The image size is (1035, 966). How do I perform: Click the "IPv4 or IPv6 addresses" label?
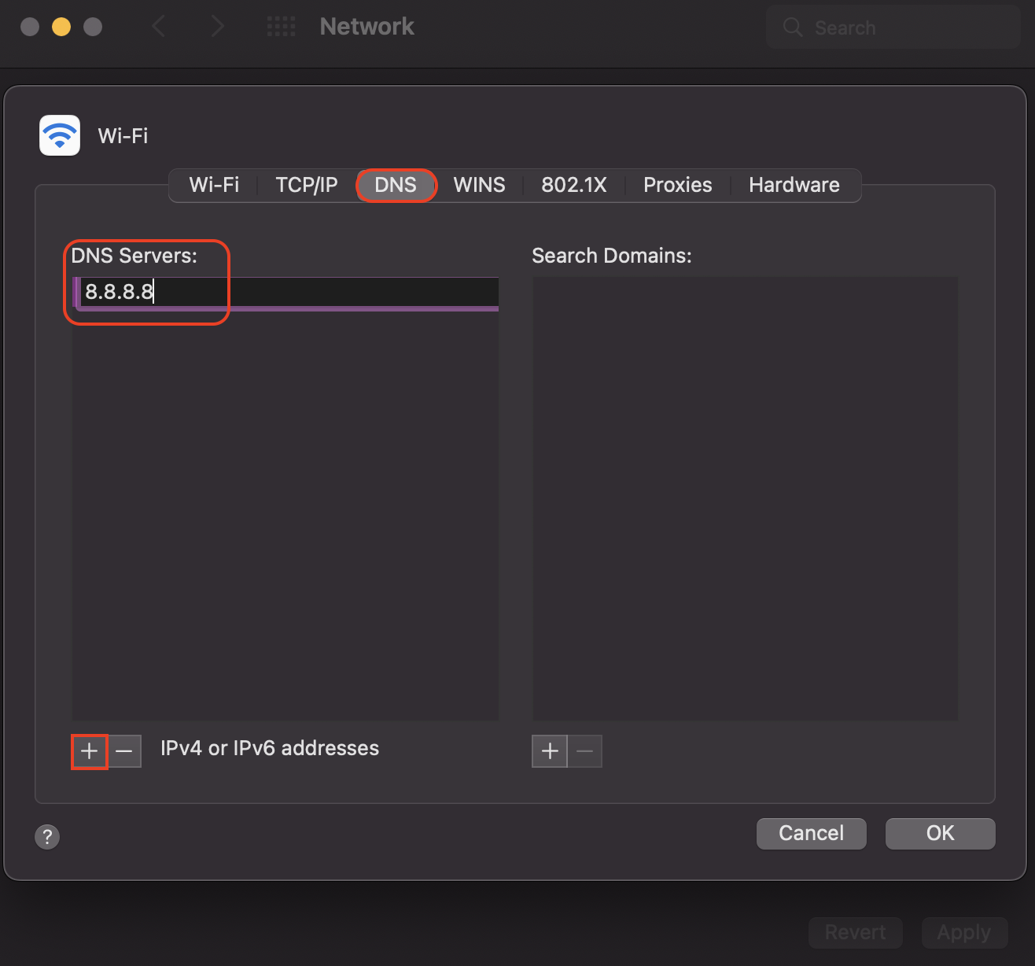coord(270,748)
